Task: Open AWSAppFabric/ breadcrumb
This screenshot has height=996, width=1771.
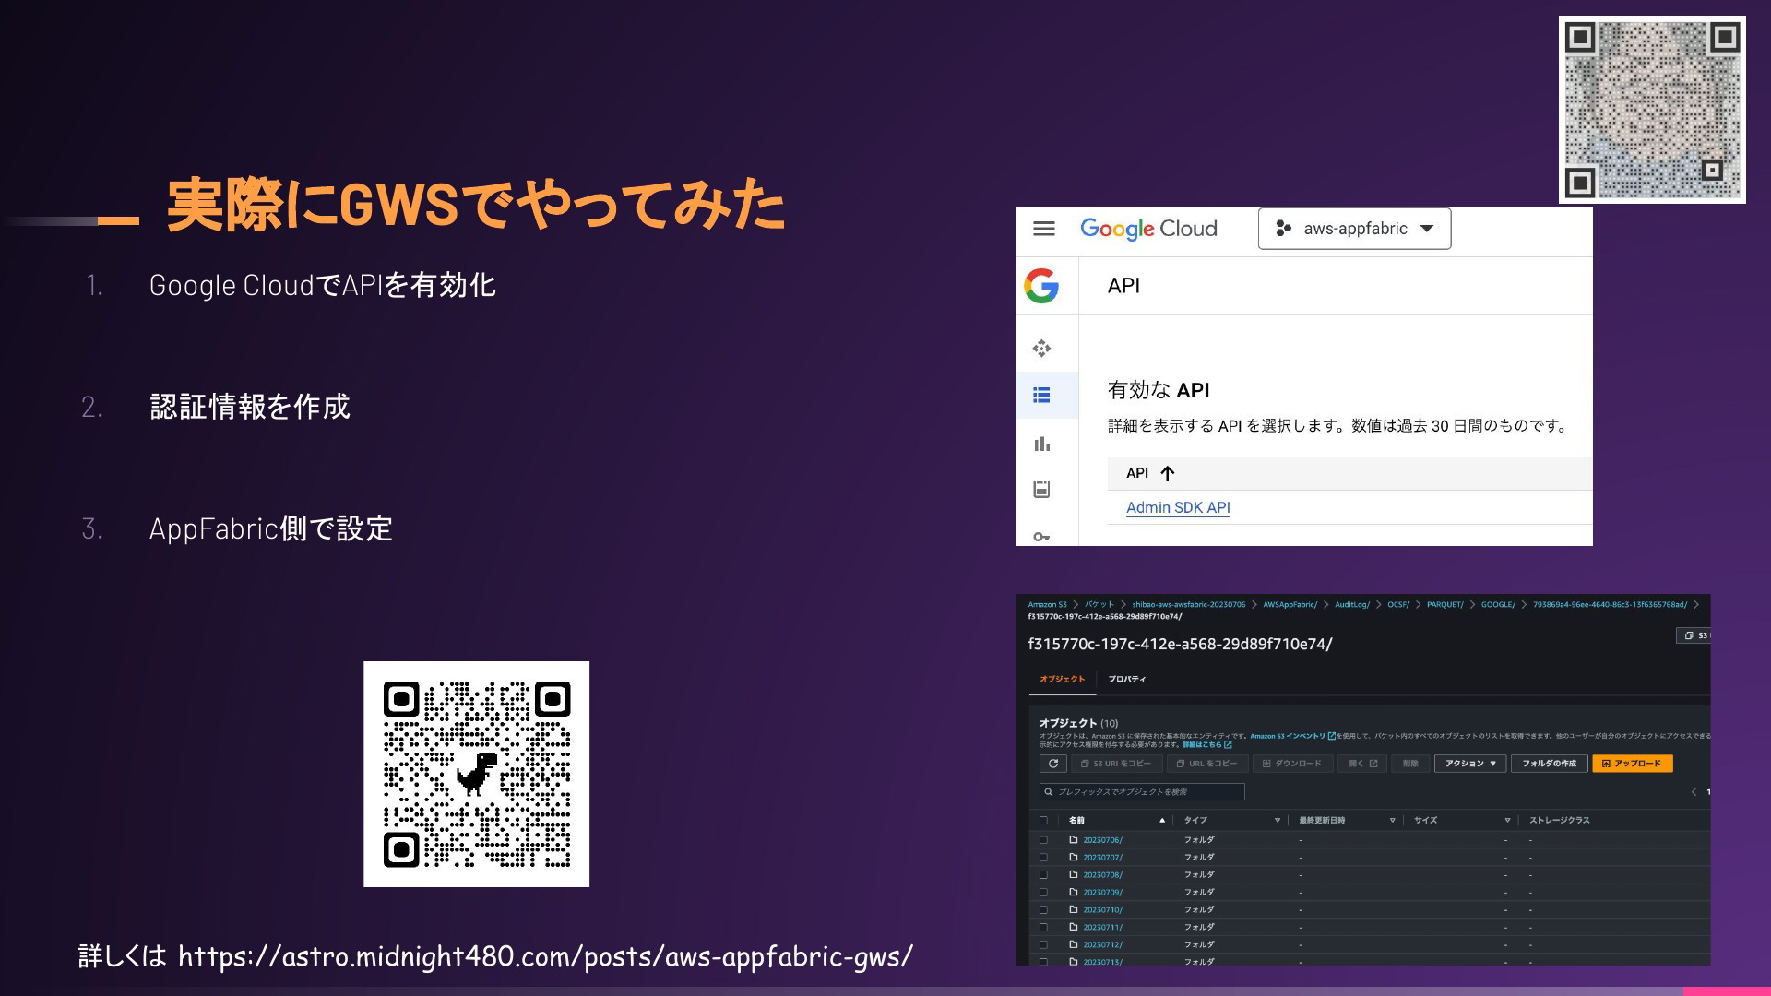Action: click(1290, 605)
